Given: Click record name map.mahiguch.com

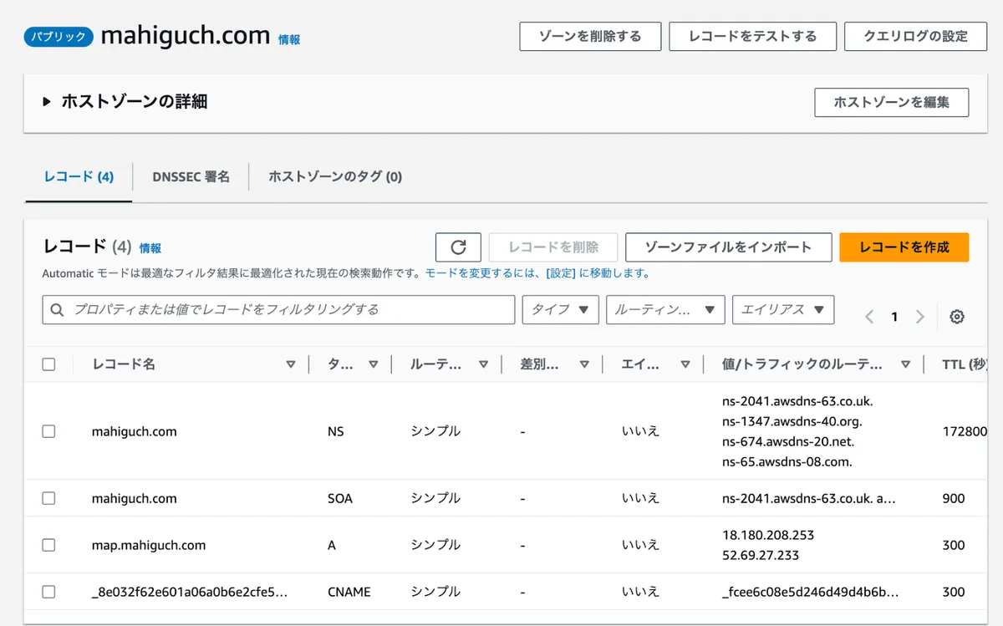Looking at the screenshot, I should pos(149,545).
